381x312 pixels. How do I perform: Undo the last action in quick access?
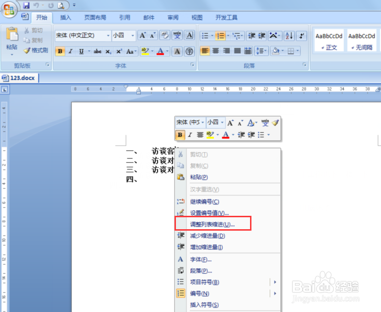(x=36, y=5)
